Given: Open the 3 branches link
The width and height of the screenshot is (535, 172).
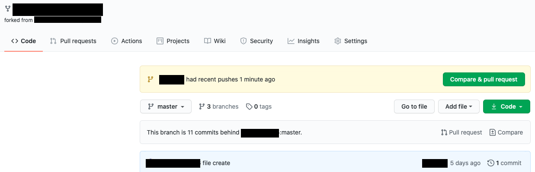Looking at the screenshot, I should [x=219, y=106].
